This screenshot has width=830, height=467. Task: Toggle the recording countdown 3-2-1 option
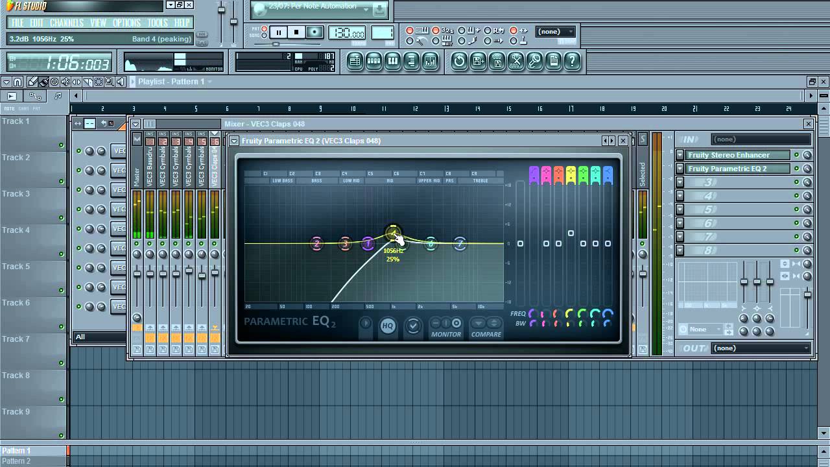(x=435, y=30)
